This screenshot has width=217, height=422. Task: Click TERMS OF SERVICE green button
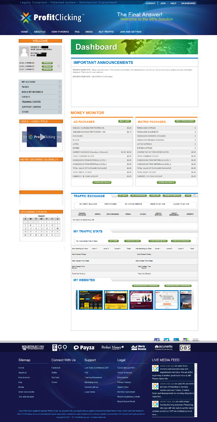[172, 195]
